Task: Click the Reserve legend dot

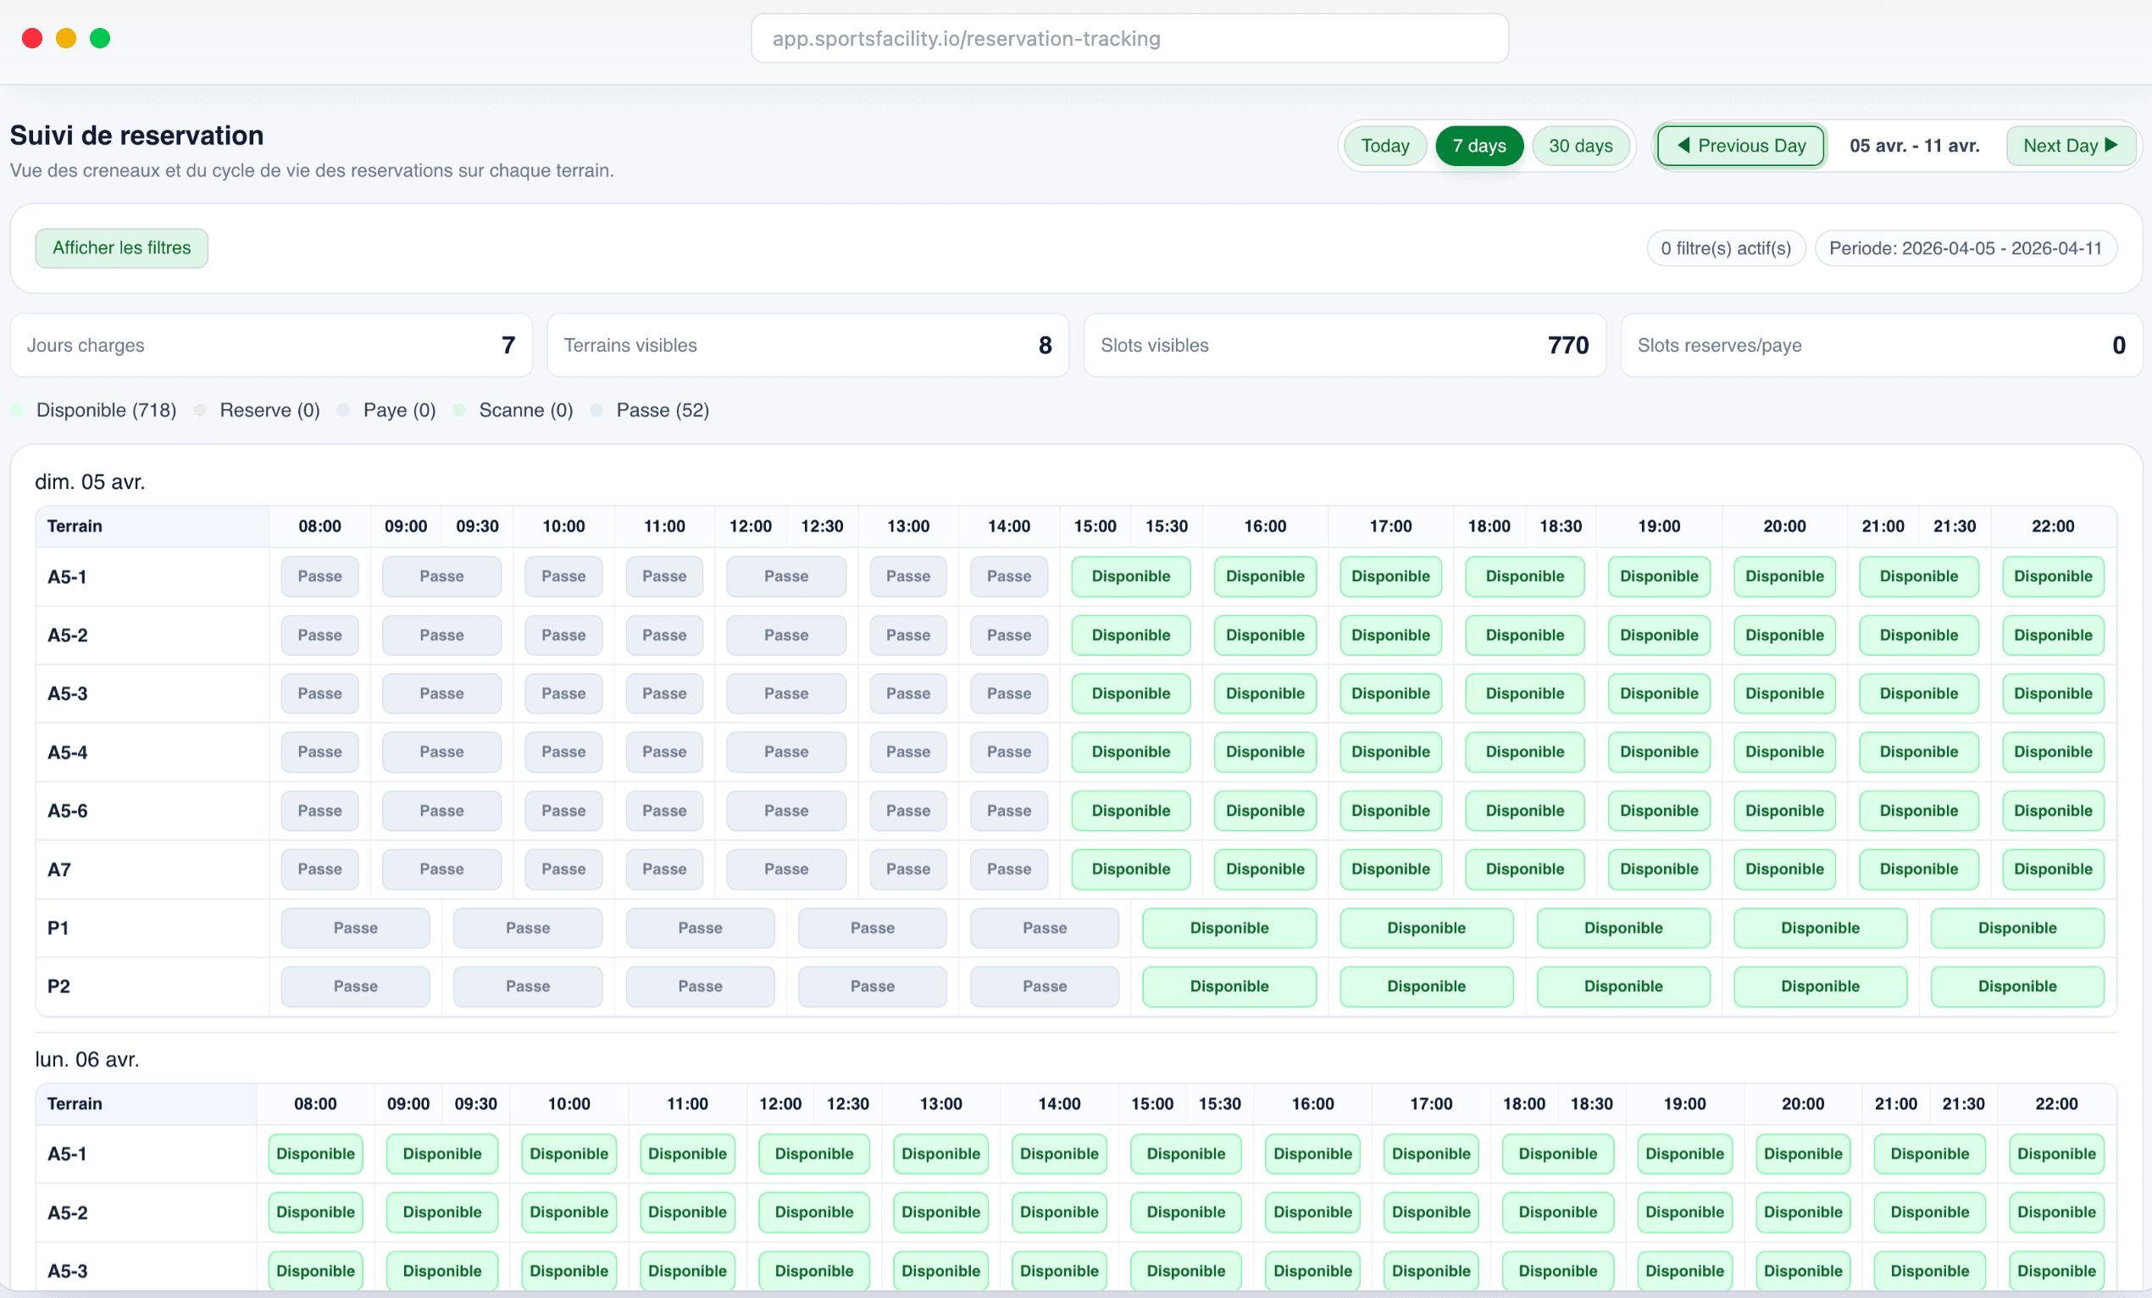Action: click(201, 410)
